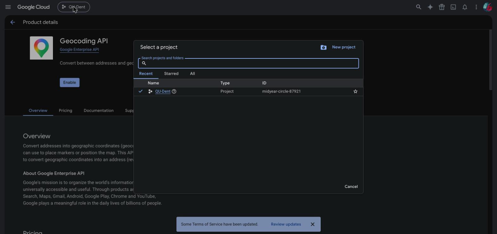Screen dimensions: 497x234
Task: Open the main navigation hamburger menu
Action: [8, 7]
